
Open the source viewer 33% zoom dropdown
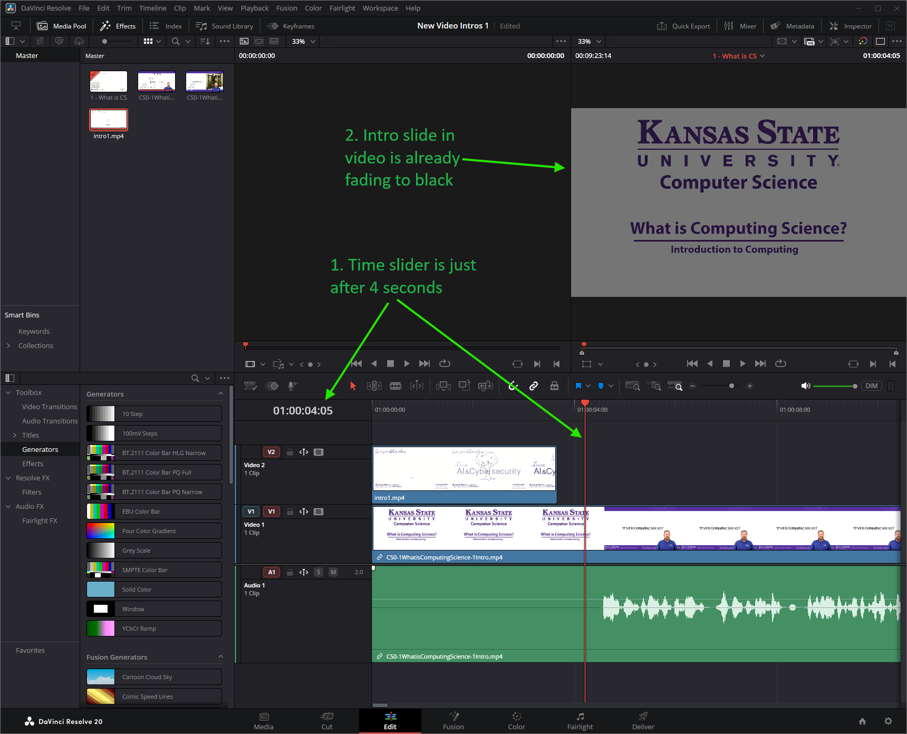click(304, 41)
